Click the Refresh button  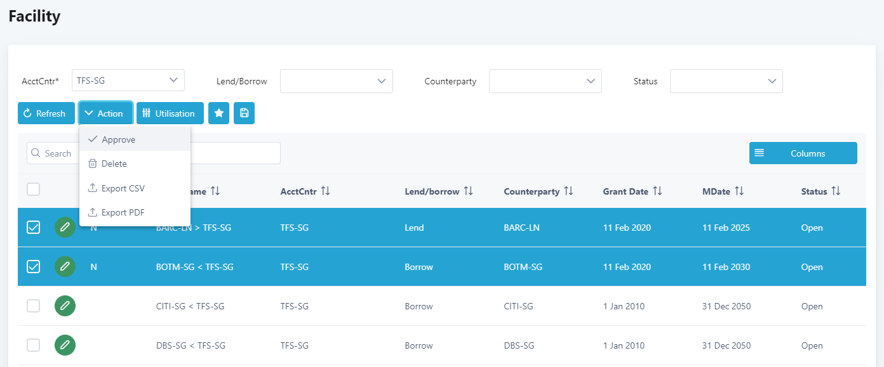click(x=46, y=113)
